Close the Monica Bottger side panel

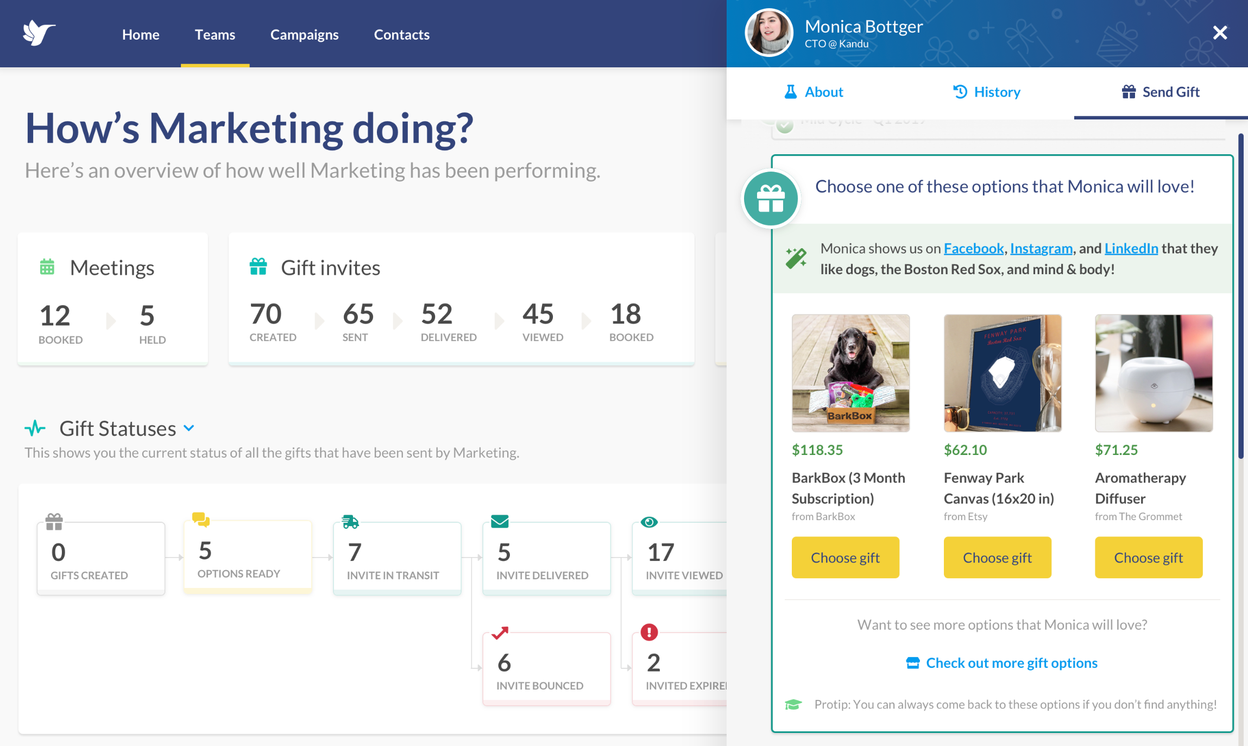pyautogui.click(x=1220, y=33)
